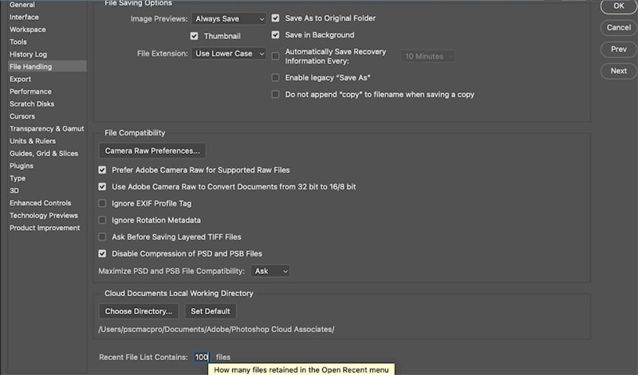
Task: Click the Choose Directory button
Action: pos(139,311)
